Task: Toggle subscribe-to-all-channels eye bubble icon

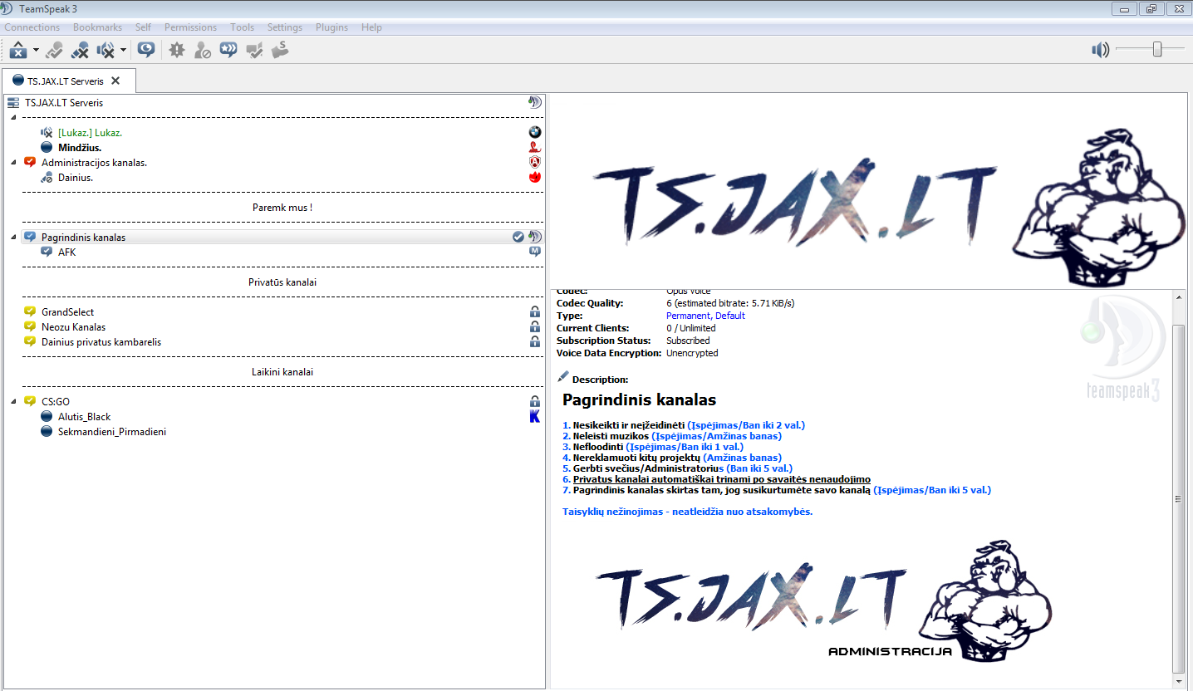Action: point(146,51)
